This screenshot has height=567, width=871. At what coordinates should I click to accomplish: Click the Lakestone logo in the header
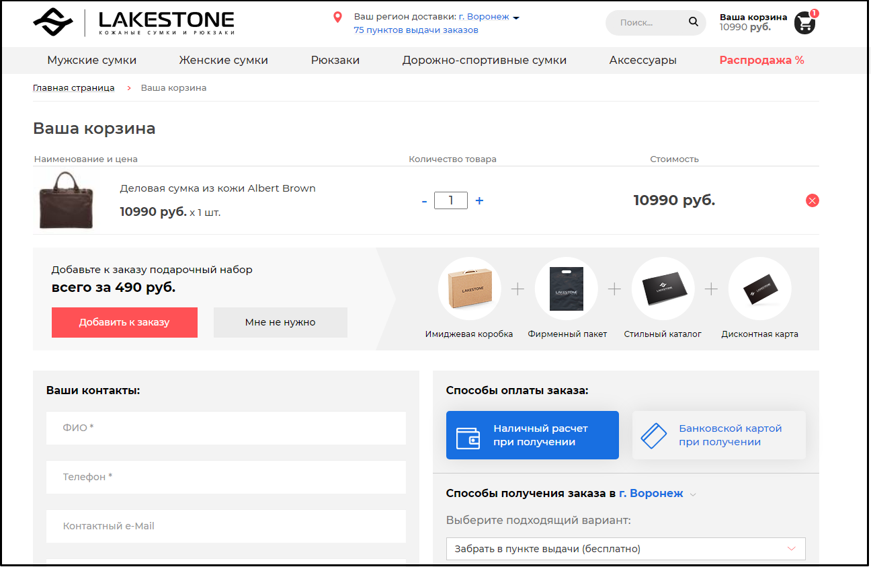134,22
